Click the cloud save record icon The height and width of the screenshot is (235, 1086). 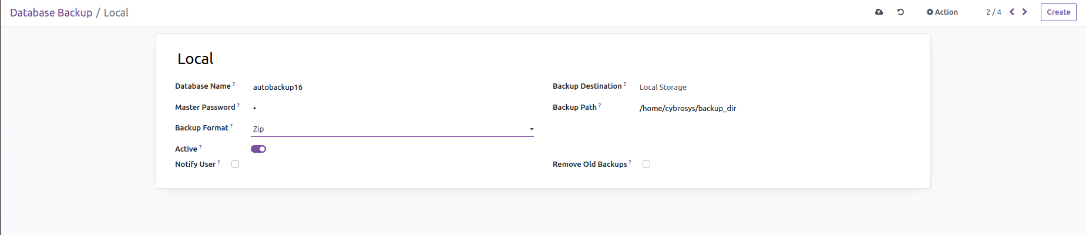[x=879, y=12]
